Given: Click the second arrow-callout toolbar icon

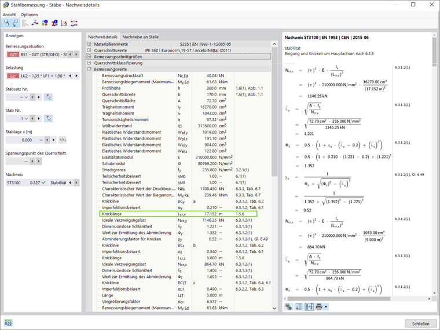Looking at the screenshot, I should [x=16, y=23].
